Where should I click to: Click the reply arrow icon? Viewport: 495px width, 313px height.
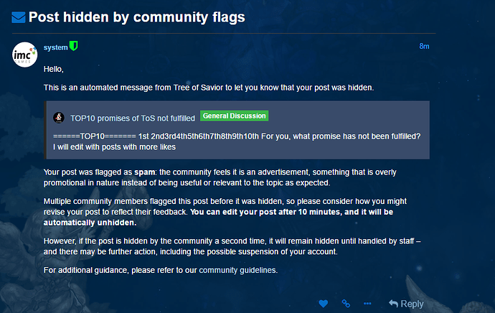point(393,304)
